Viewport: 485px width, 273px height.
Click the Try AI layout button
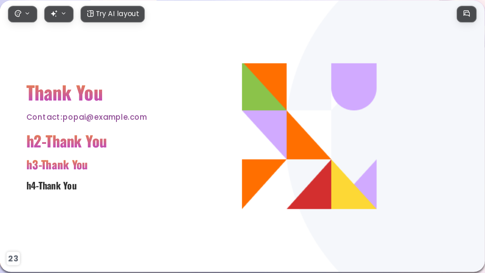pos(112,14)
